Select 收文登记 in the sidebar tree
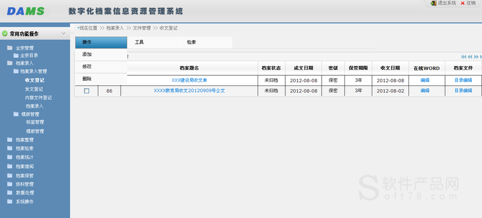This screenshot has height=218, width=482. [x=34, y=81]
